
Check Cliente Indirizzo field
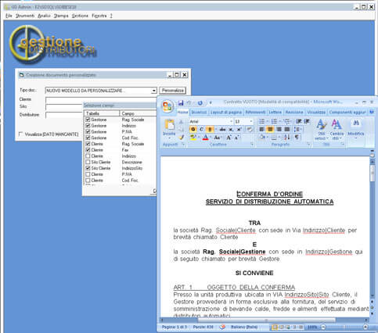(x=88, y=156)
